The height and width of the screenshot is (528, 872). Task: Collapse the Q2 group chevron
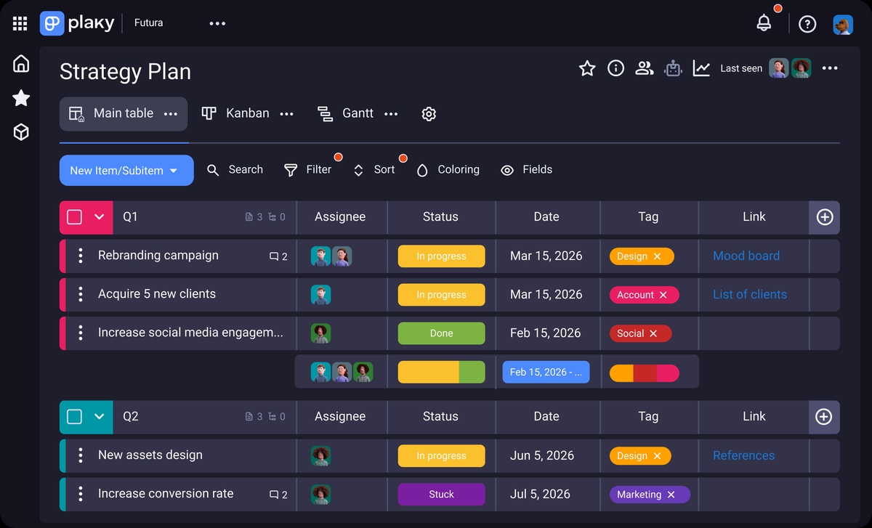pyautogui.click(x=100, y=417)
